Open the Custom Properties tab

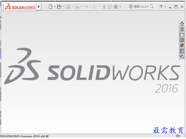182,51
